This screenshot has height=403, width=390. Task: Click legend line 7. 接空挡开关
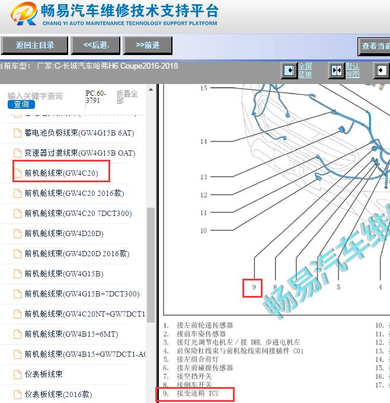click(187, 376)
